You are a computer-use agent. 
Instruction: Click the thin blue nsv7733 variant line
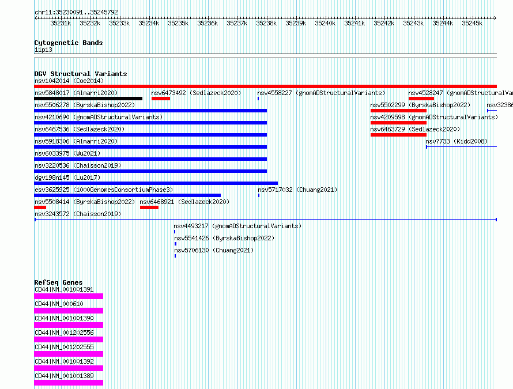coord(461,147)
